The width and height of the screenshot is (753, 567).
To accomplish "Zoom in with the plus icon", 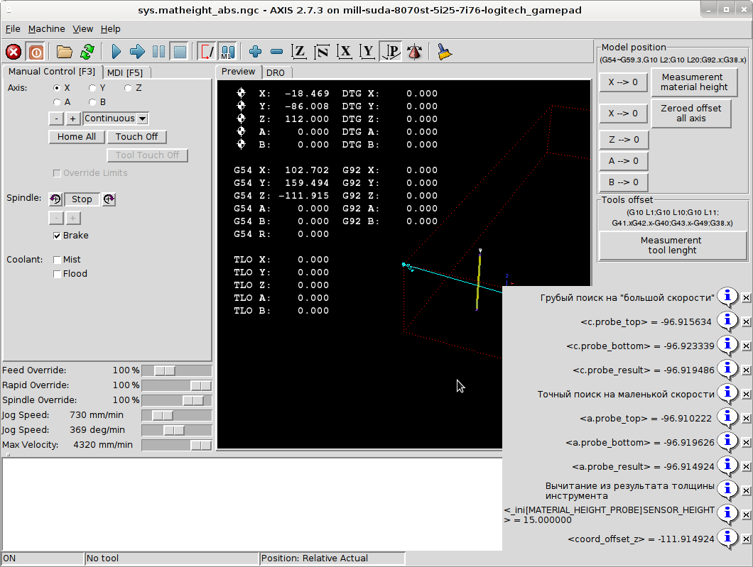I will [256, 52].
